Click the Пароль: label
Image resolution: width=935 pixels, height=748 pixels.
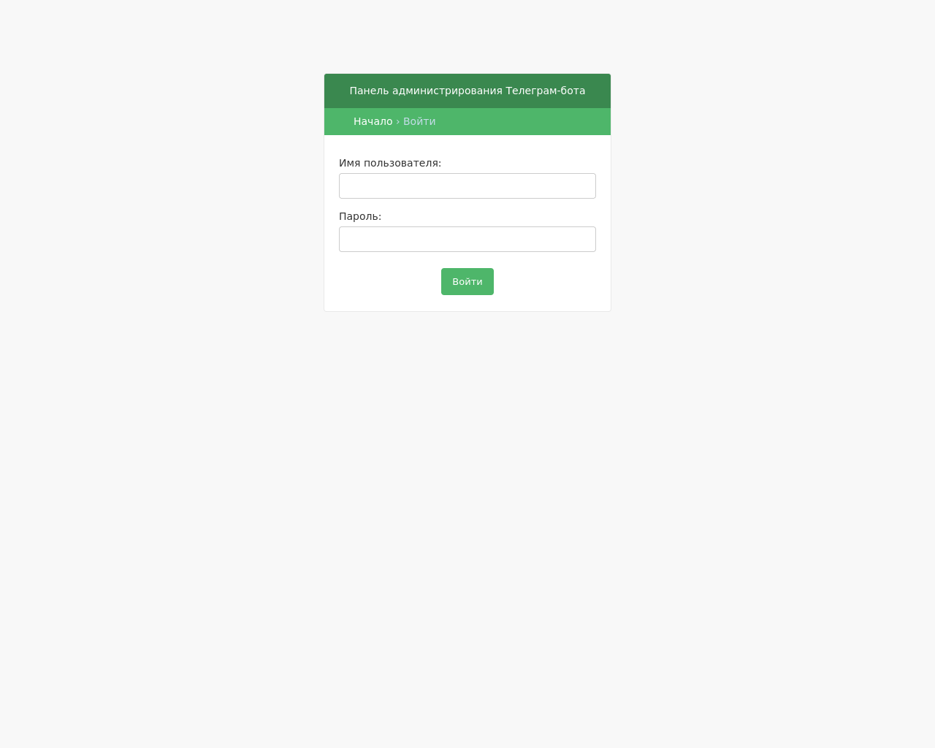[x=360, y=216]
